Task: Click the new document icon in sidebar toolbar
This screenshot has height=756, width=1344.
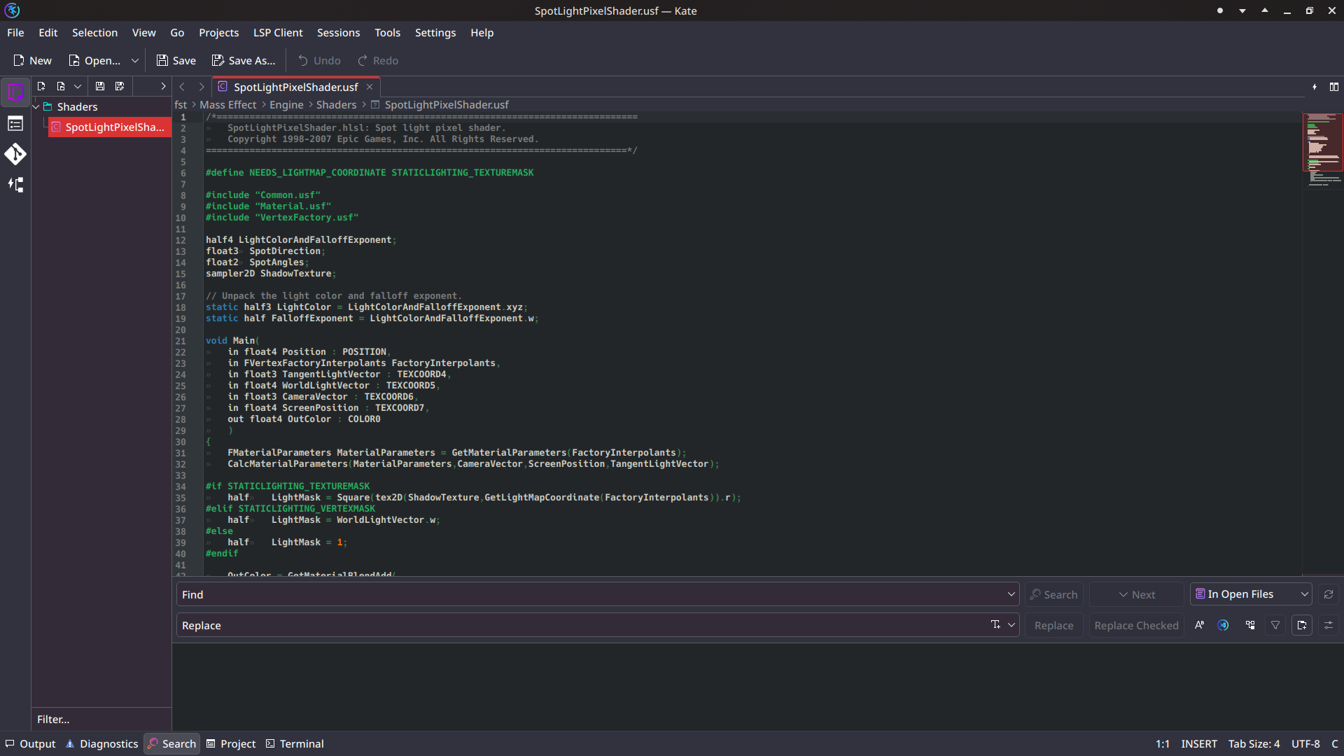Action: click(x=41, y=86)
